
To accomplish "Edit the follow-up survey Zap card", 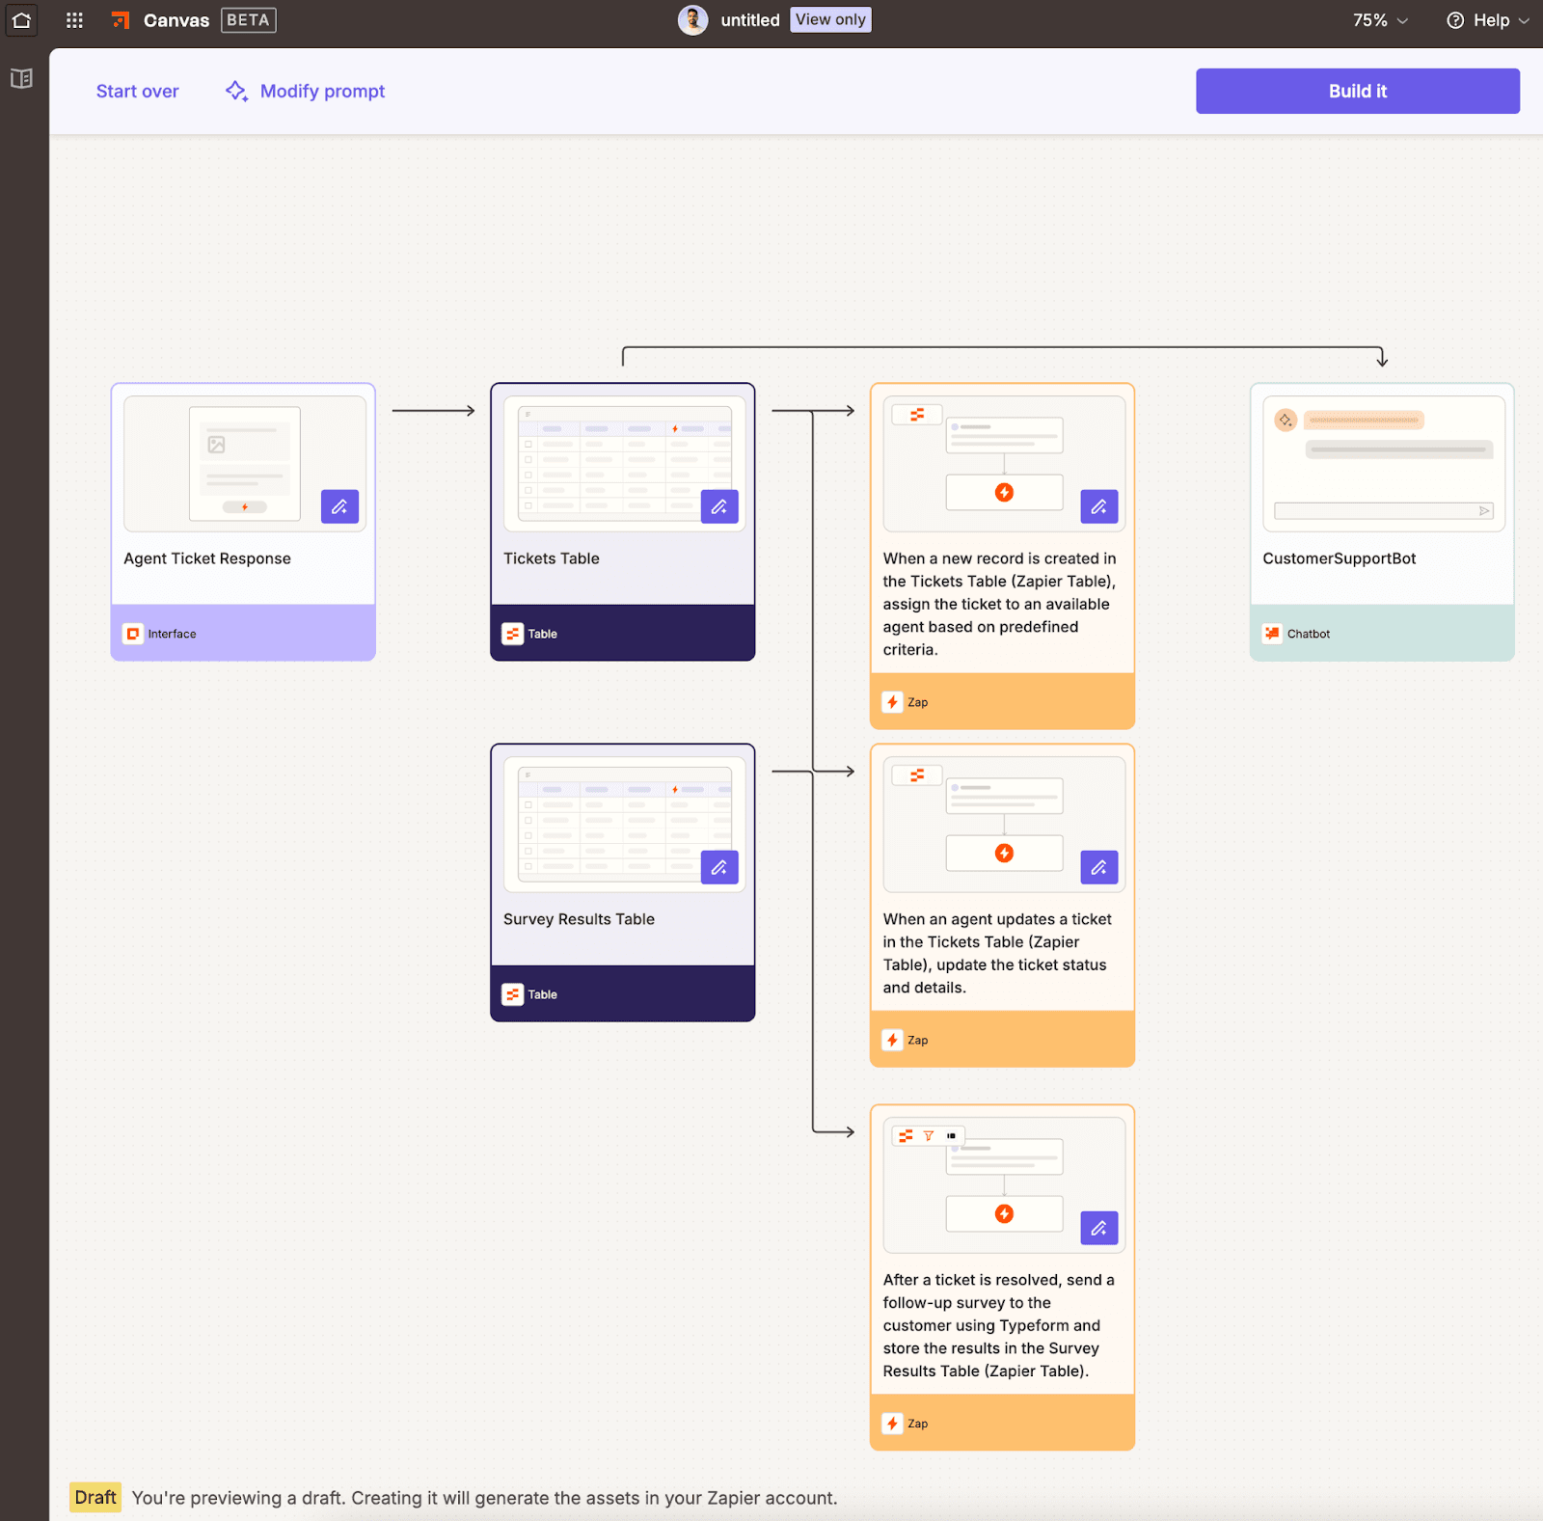I will pyautogui.click(x=1099, y=1228).
